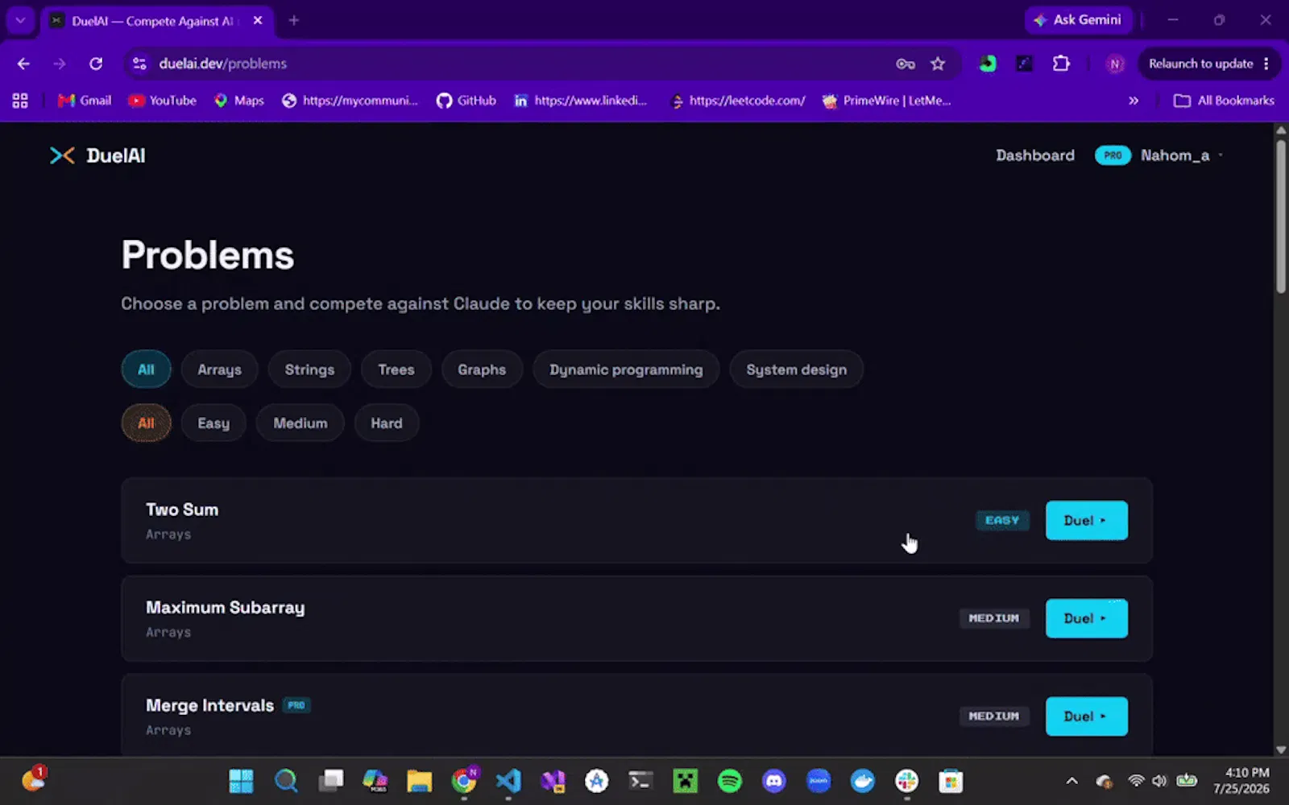
Task: Filter problems by Arrays
Action: coord(219,369)
